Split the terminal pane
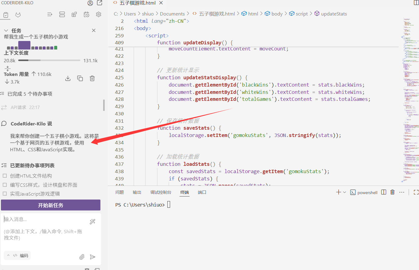 pos(384,192)
